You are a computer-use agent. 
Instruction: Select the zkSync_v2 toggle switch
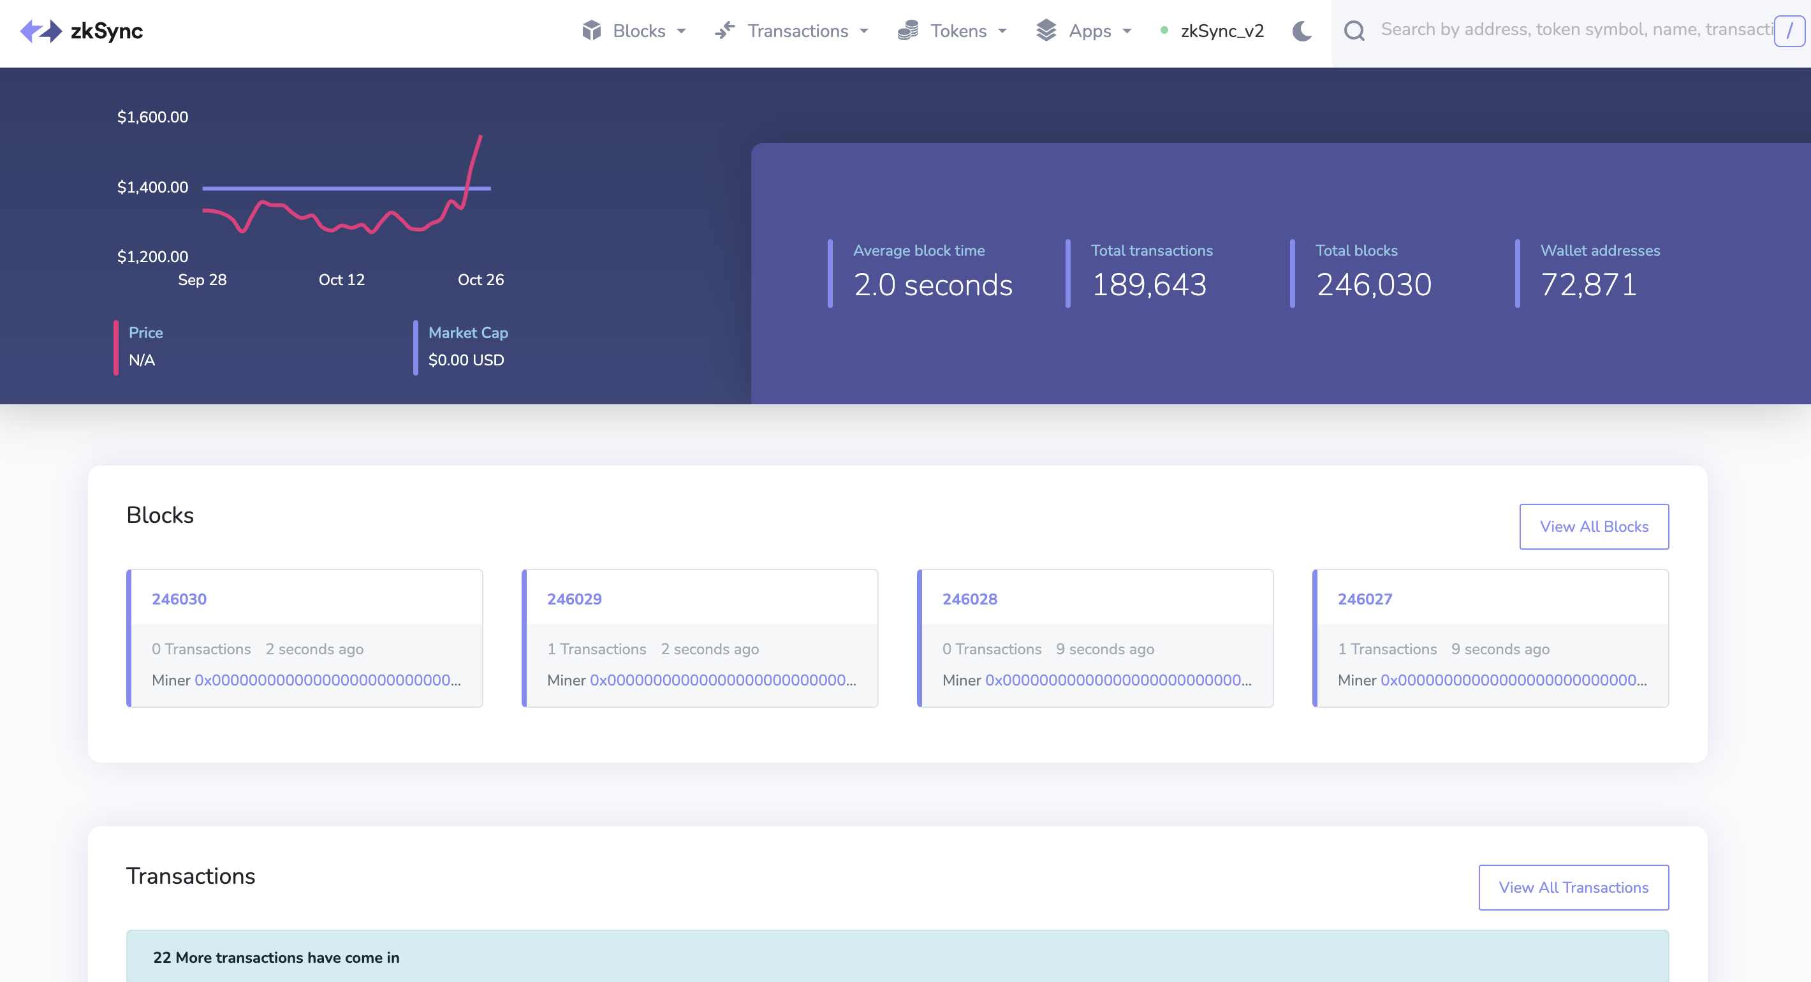(1212, 30)
